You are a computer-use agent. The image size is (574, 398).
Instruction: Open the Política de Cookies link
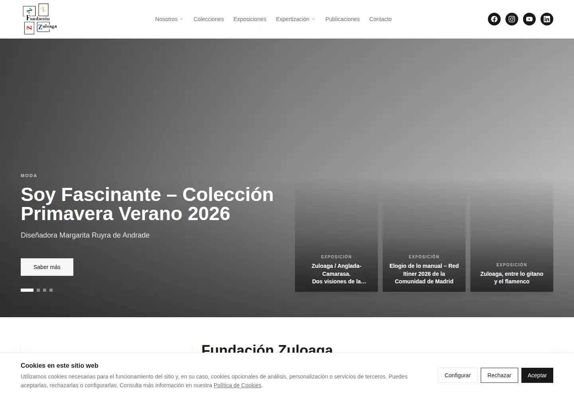(238, 385)
